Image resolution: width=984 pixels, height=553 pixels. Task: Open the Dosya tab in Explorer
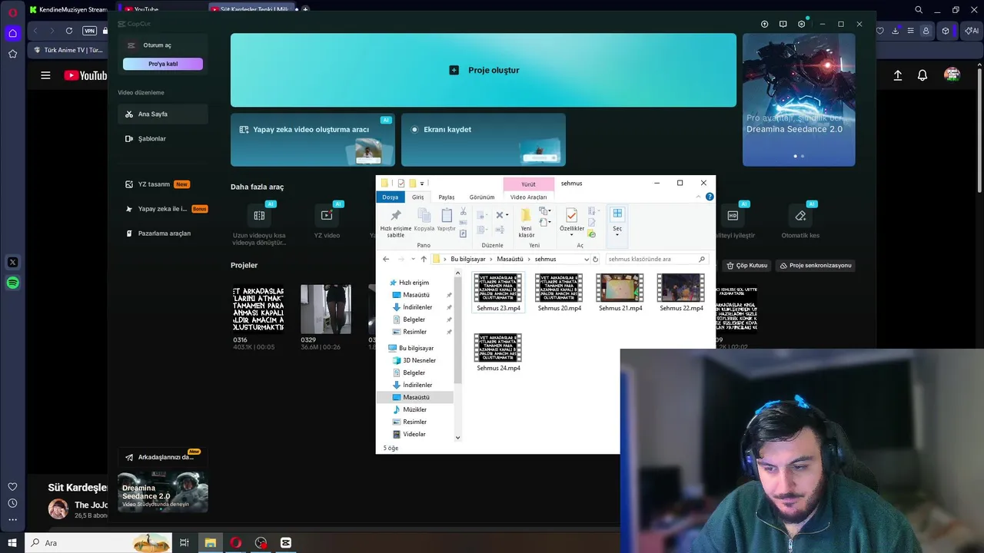tap(391, 197)
